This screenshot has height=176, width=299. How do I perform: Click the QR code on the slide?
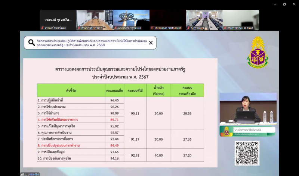pyautogui.click(x=247, y=153)
